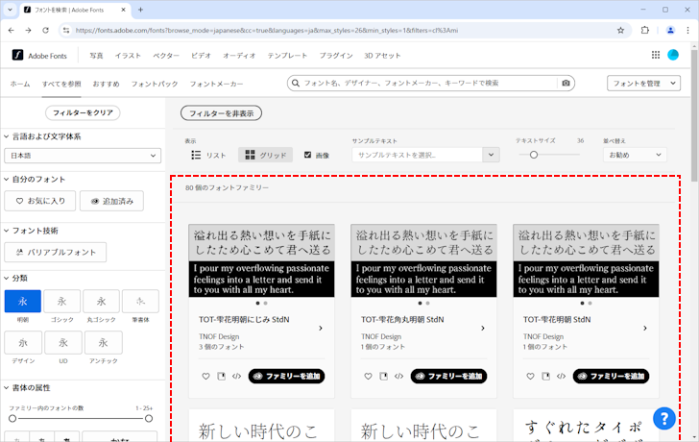This screenshot has height=442, width=699.
Task: Open the 写真 menu item
Action: point(96,56)
